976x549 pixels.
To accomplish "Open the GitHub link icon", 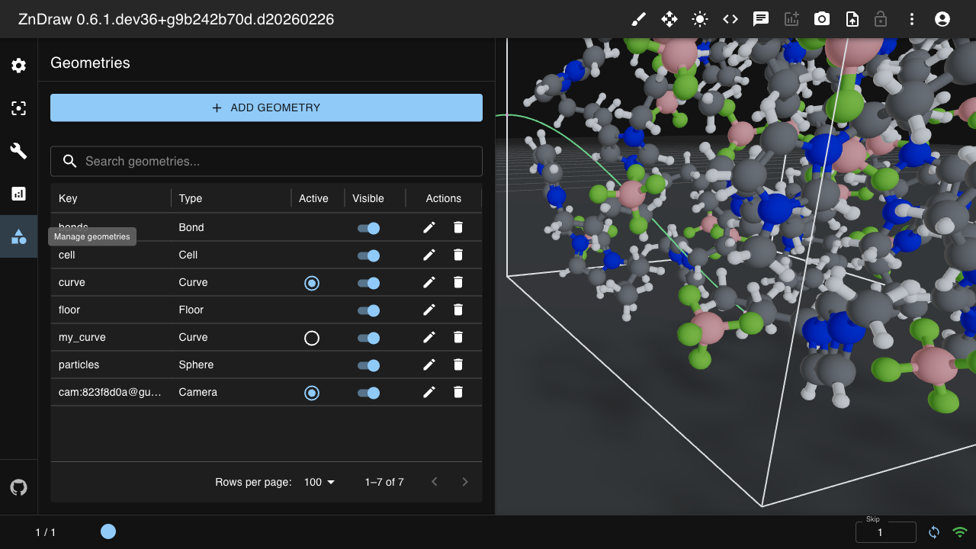I will 19,487.
